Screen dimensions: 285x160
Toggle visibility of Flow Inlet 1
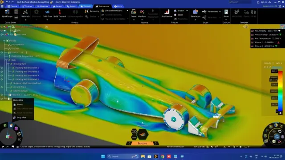pos(2,95)
